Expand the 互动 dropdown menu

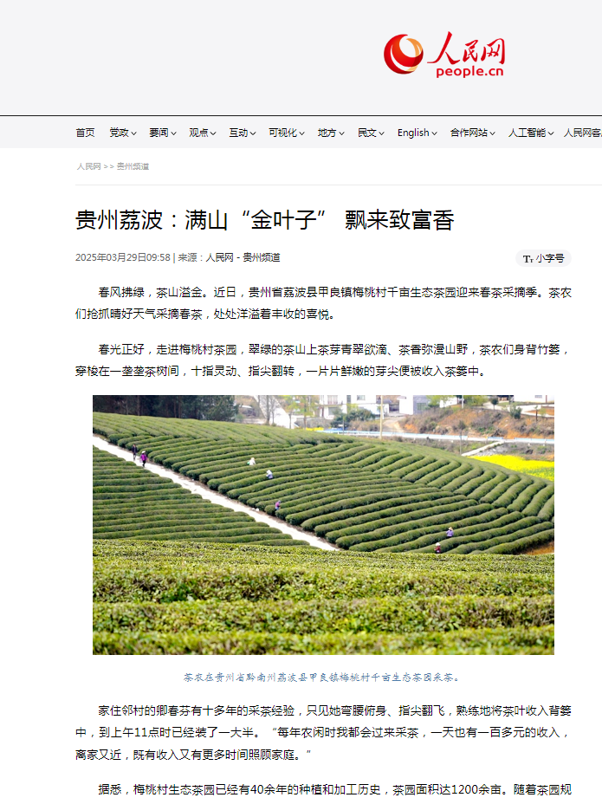243,133
